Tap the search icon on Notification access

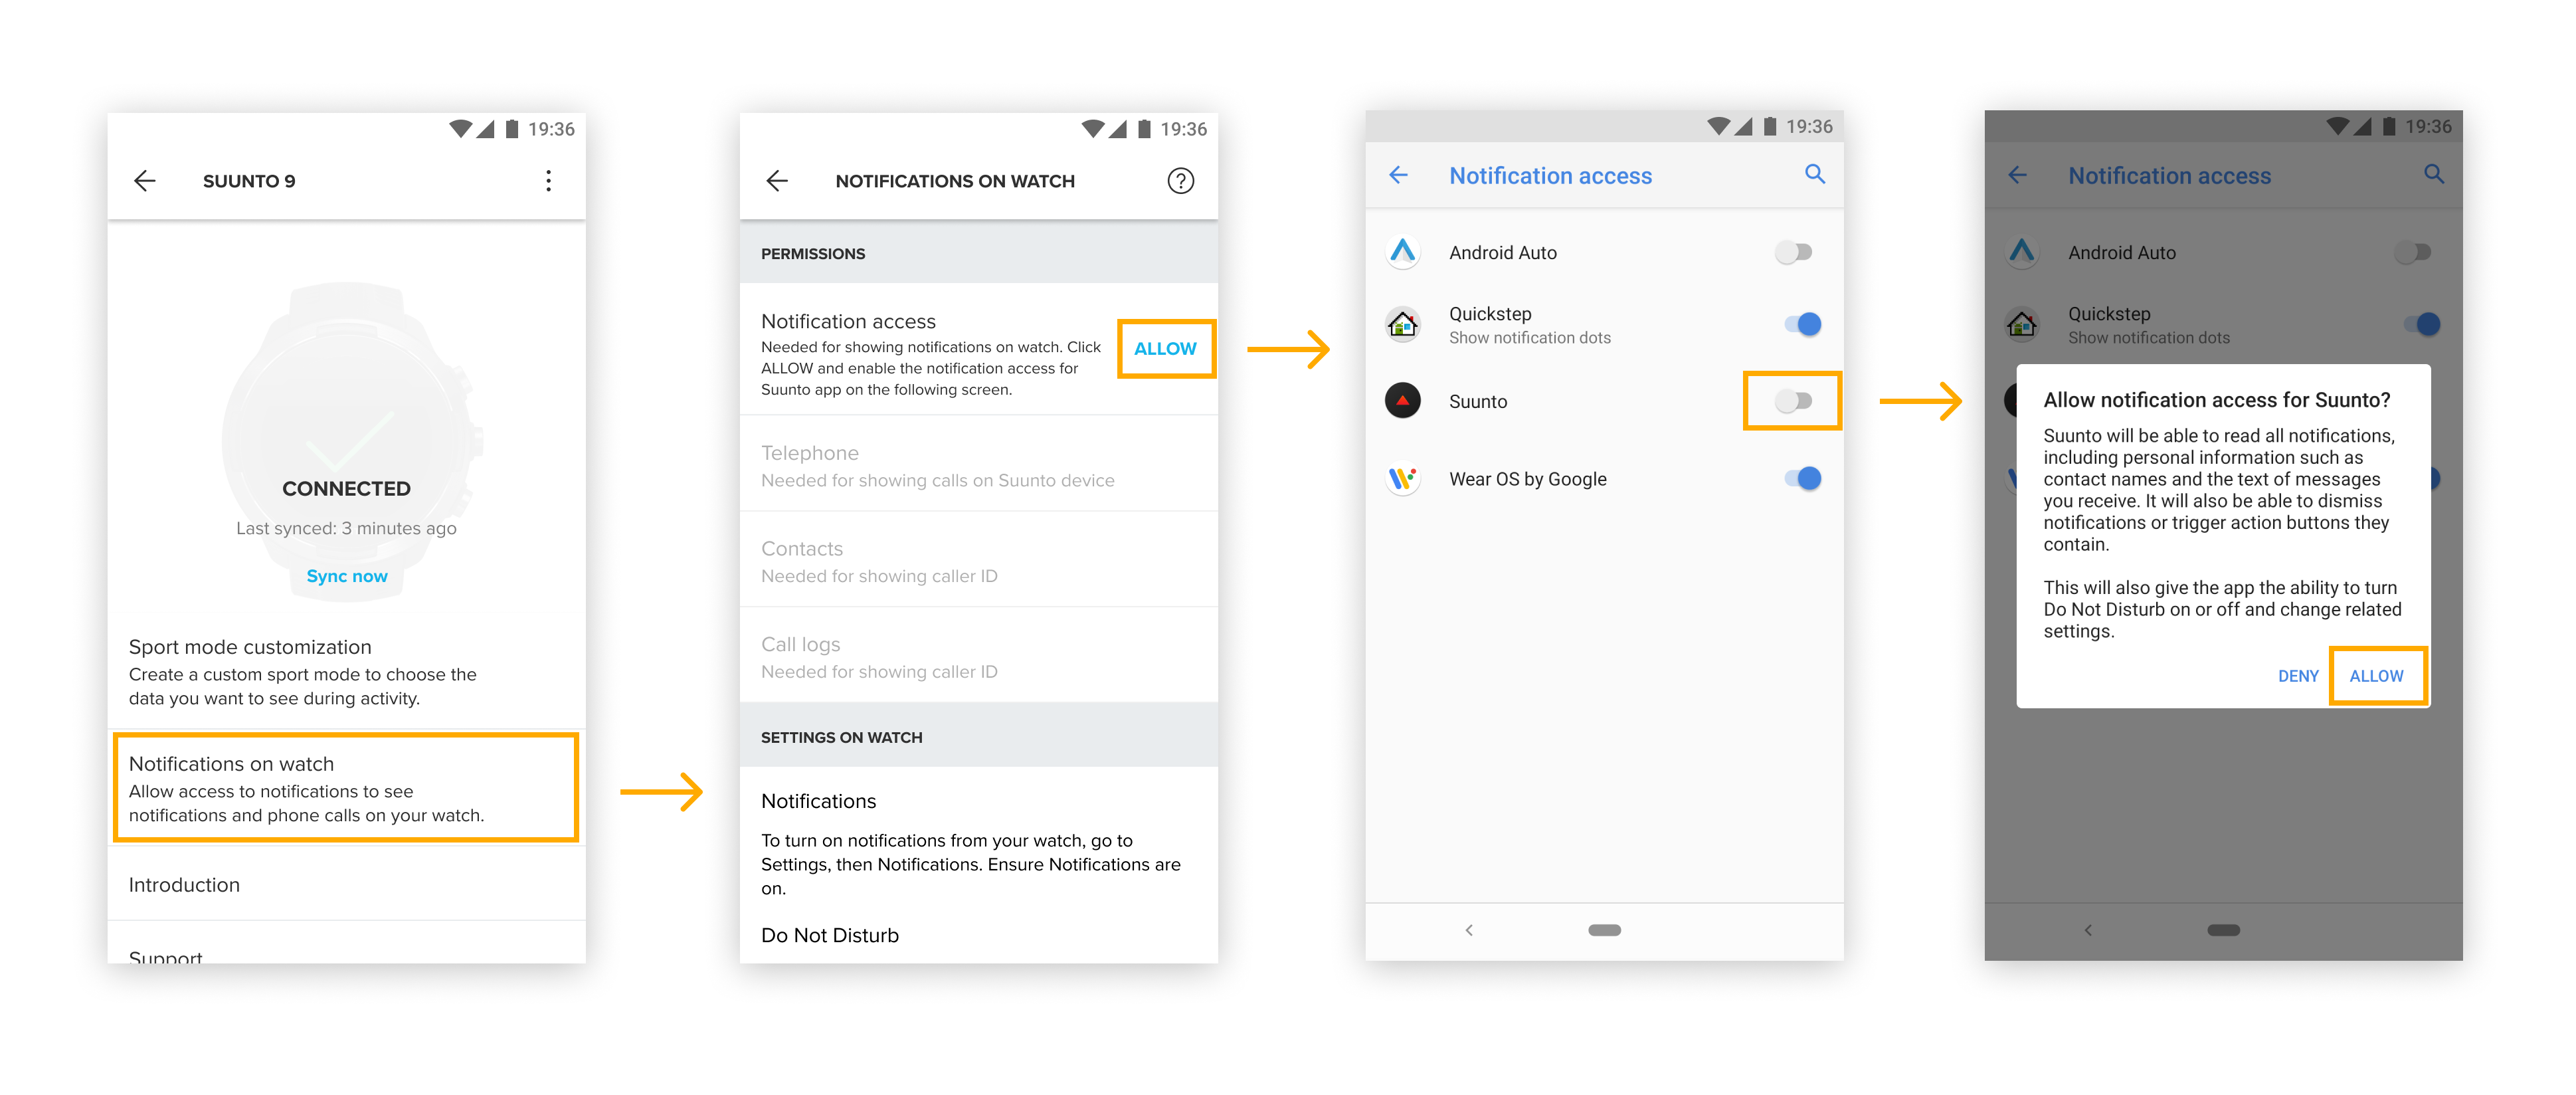(x=1820, y=176)
